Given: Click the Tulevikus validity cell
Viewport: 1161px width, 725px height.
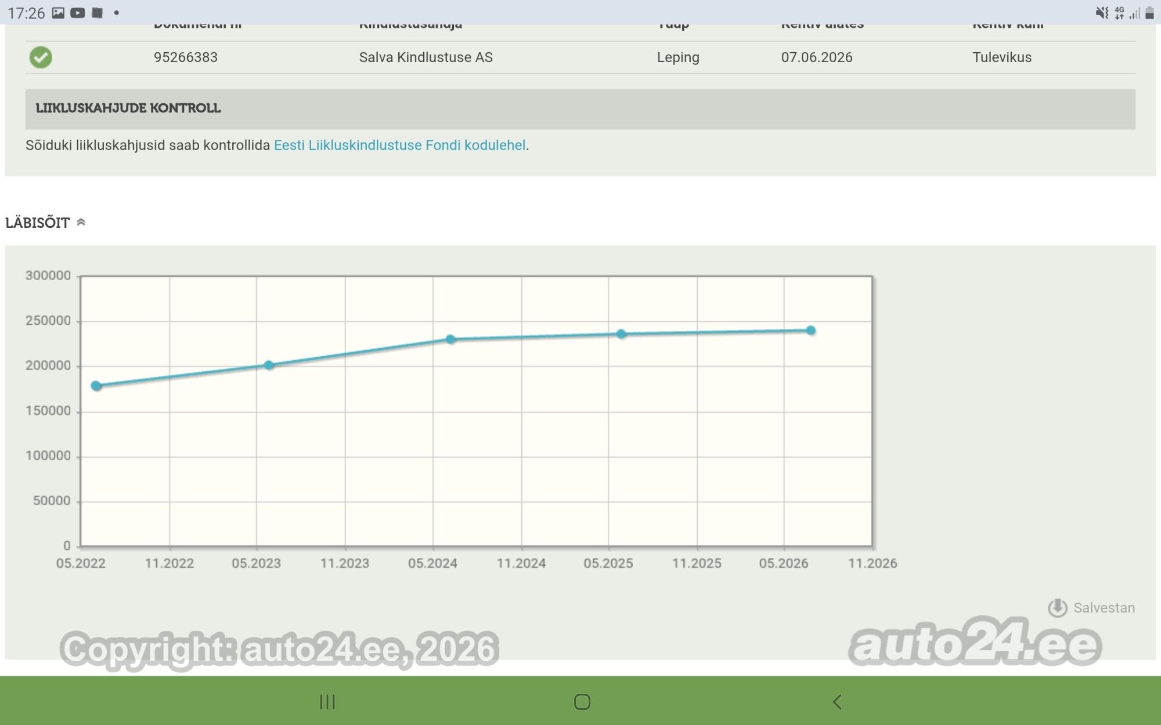Looking at the screenshot, I should click(x=1002, y=57).
